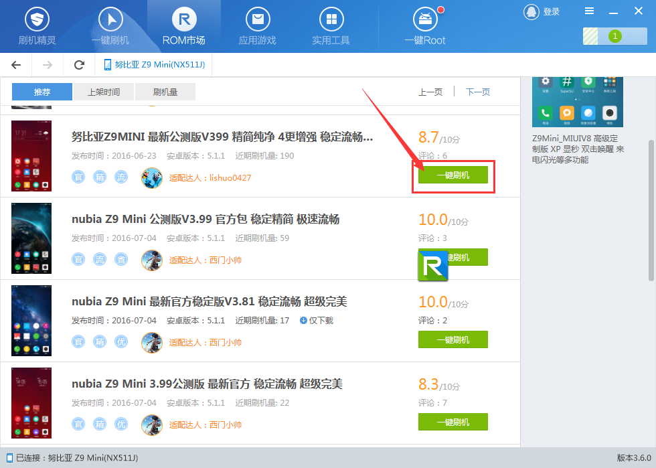The image size is (656, 468).
Task: Refresh the ROM list
Action: click(79, 65)
